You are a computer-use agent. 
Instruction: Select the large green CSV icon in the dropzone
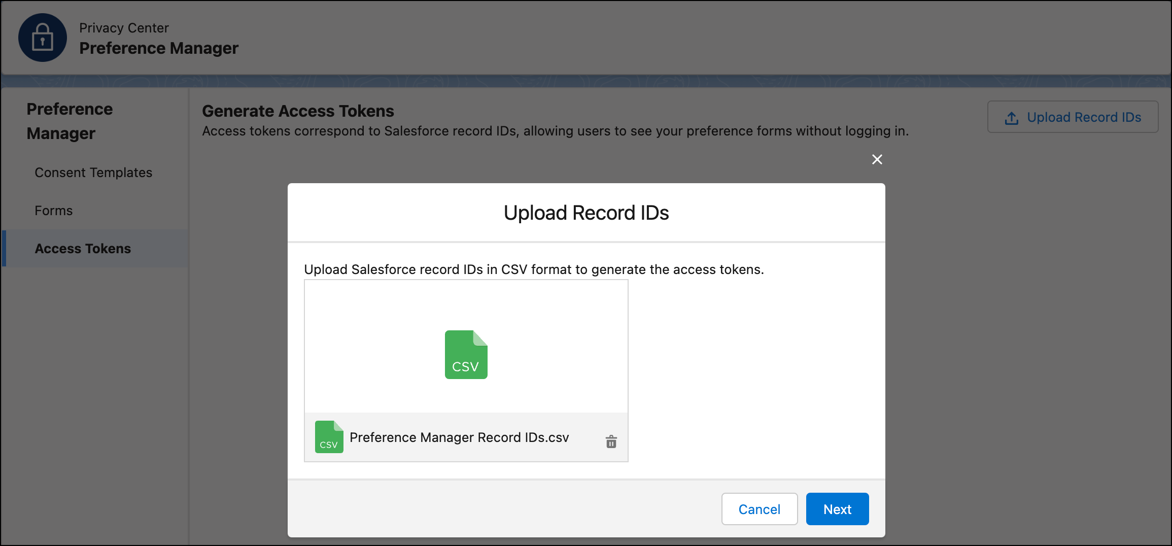(x=466, y=355)
